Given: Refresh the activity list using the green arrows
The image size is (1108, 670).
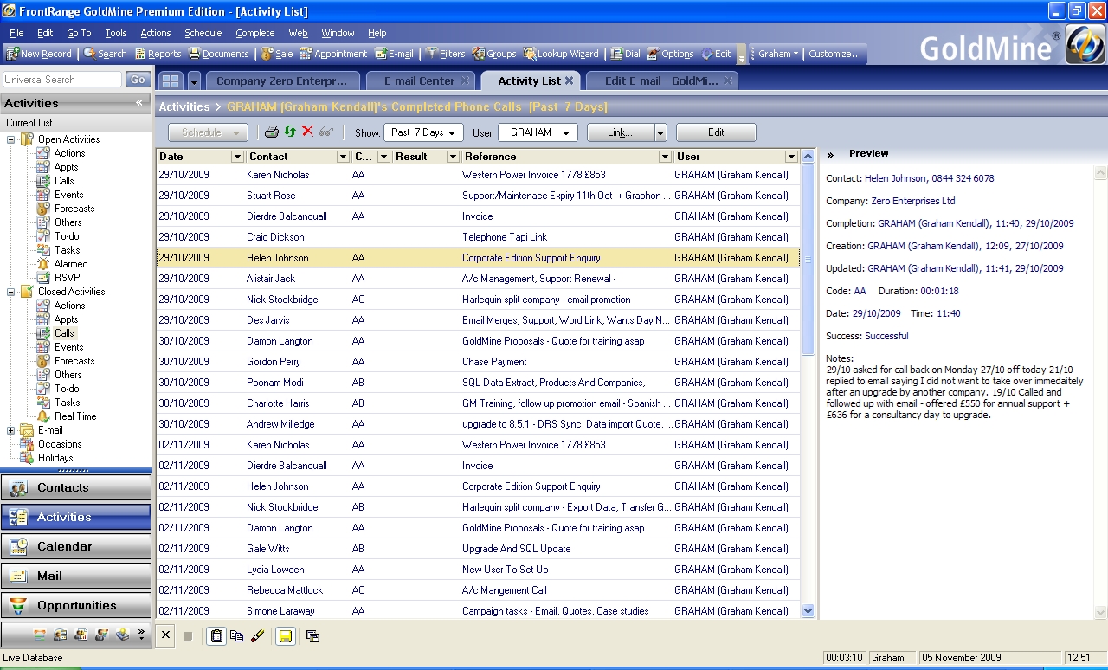Looking at the screenshot, I should (290, 132).
